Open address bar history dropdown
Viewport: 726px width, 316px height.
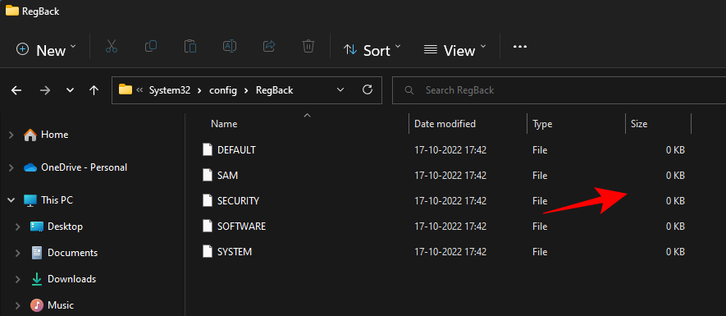[340, 90]
